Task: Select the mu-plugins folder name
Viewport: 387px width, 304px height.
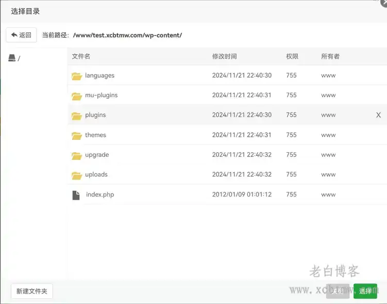Action: (x=101, y=95)
